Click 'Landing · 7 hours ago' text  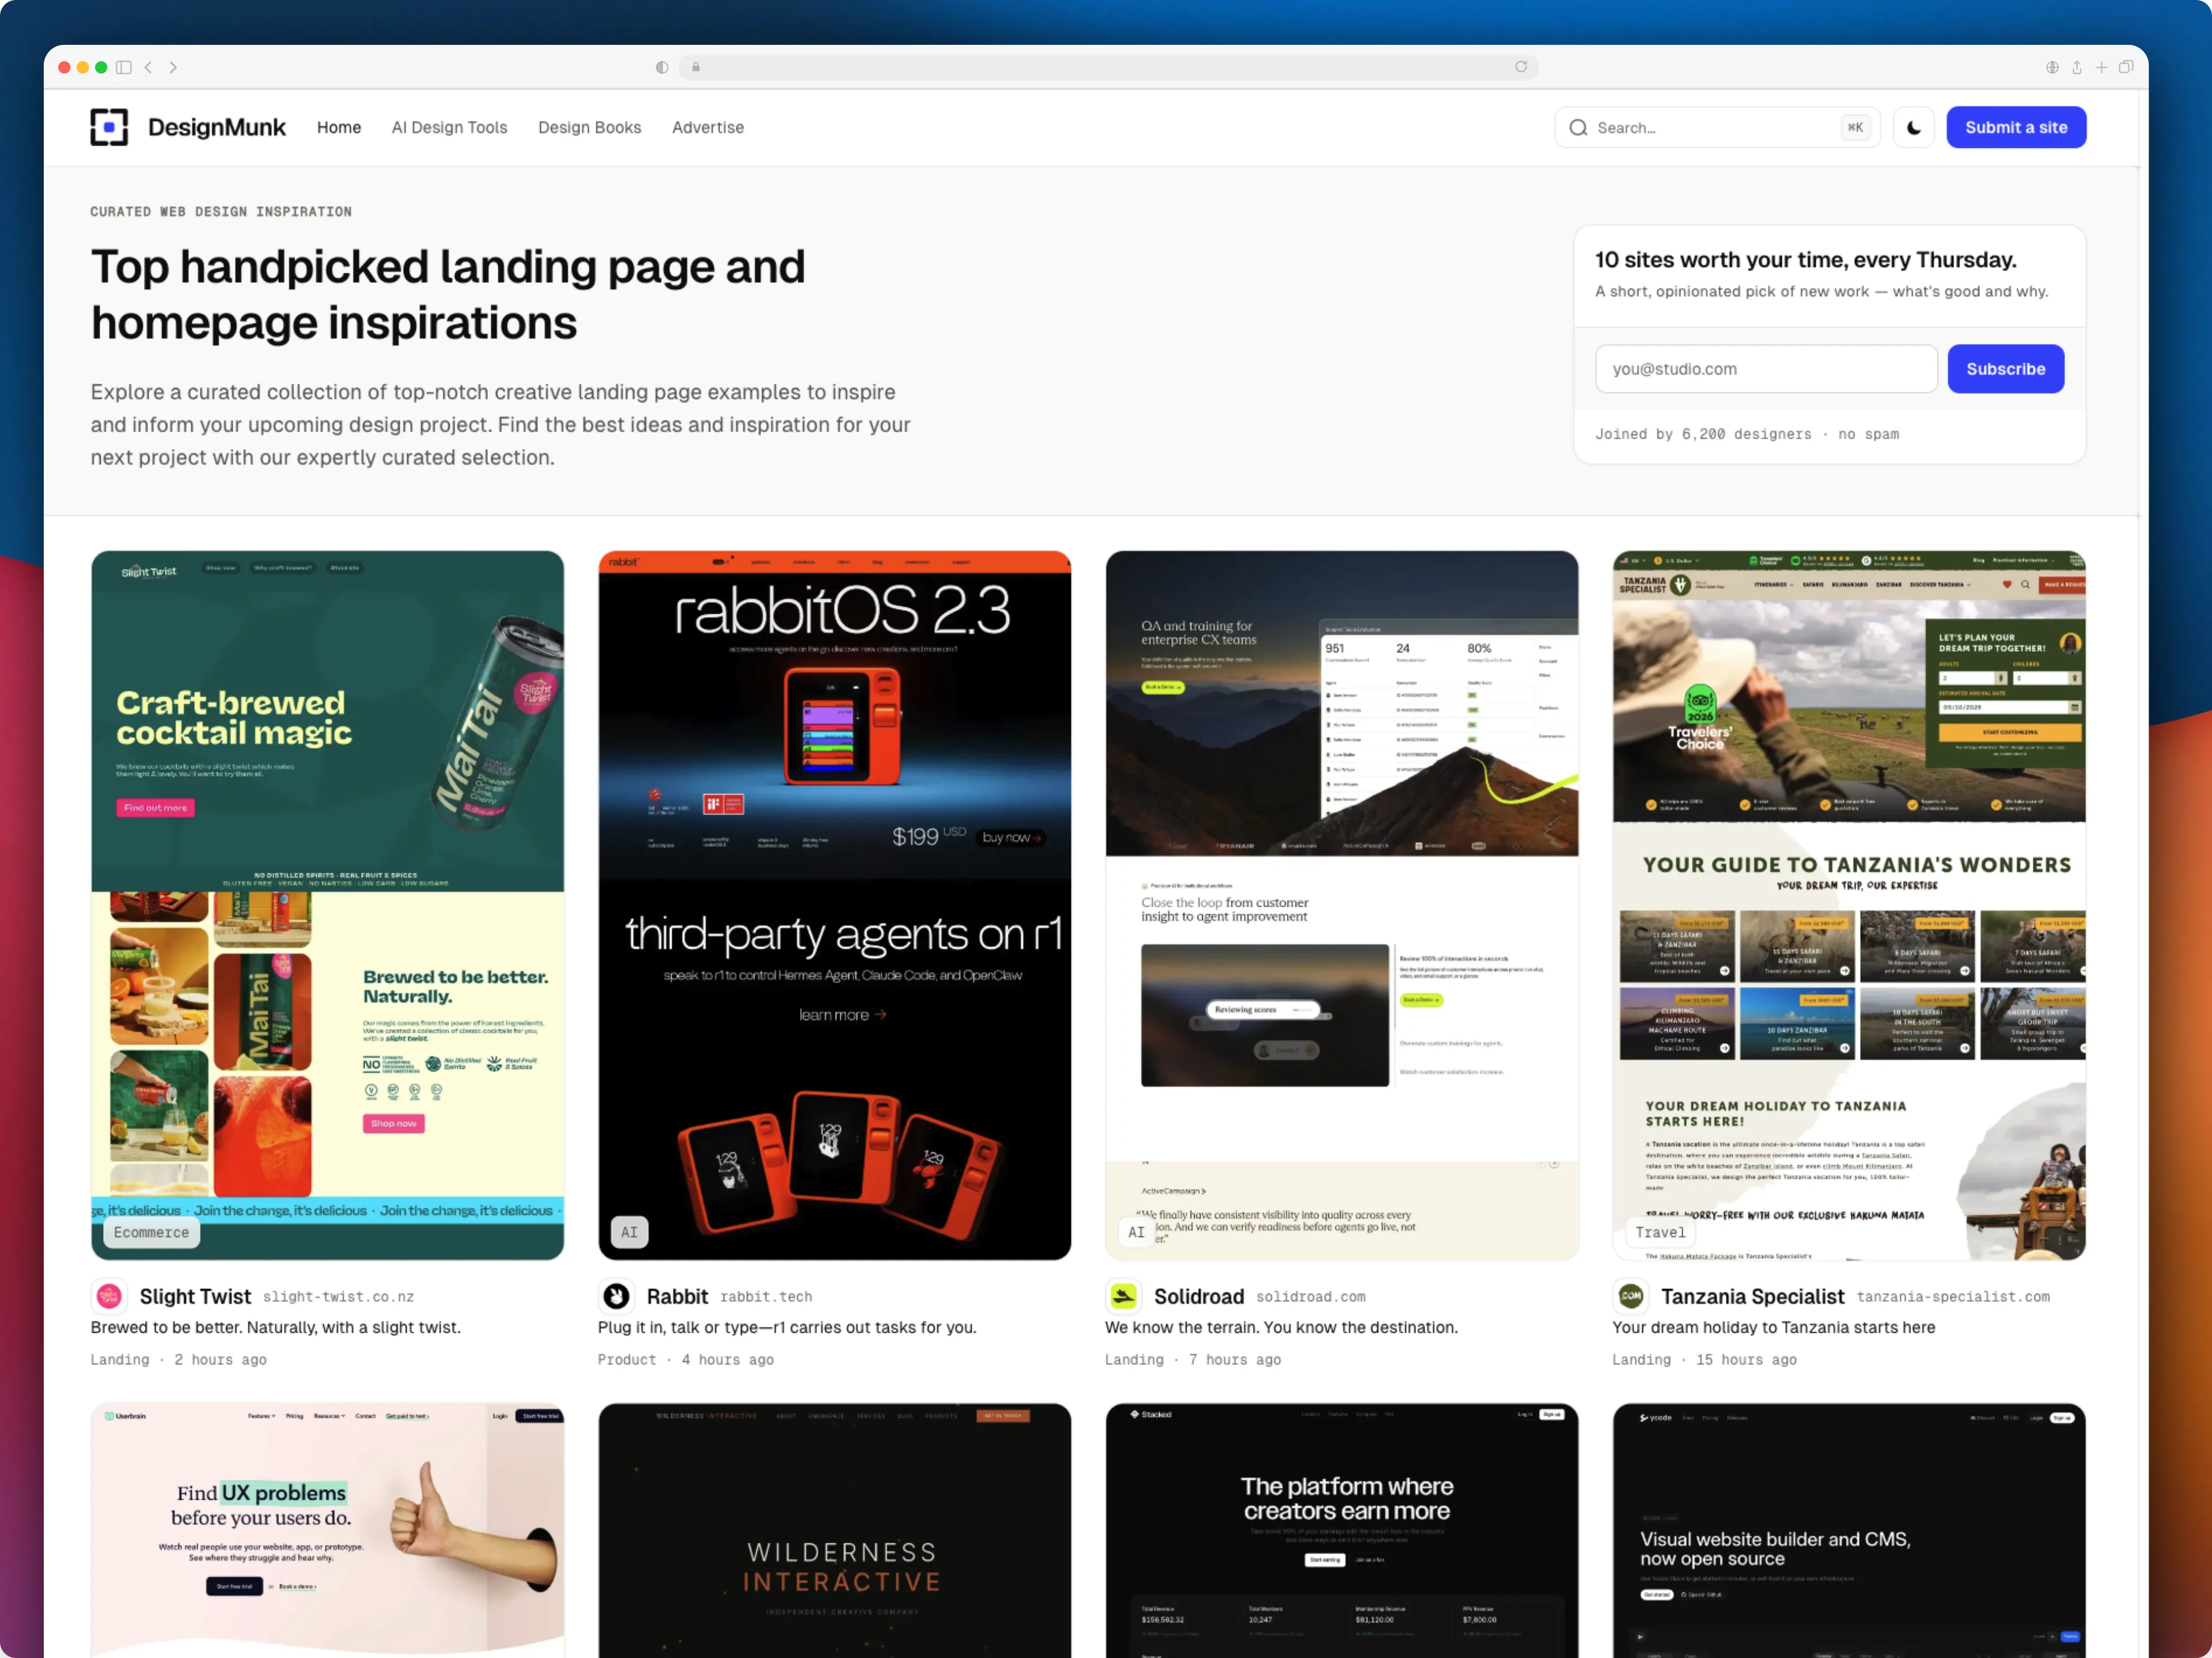point(1193,1360)
